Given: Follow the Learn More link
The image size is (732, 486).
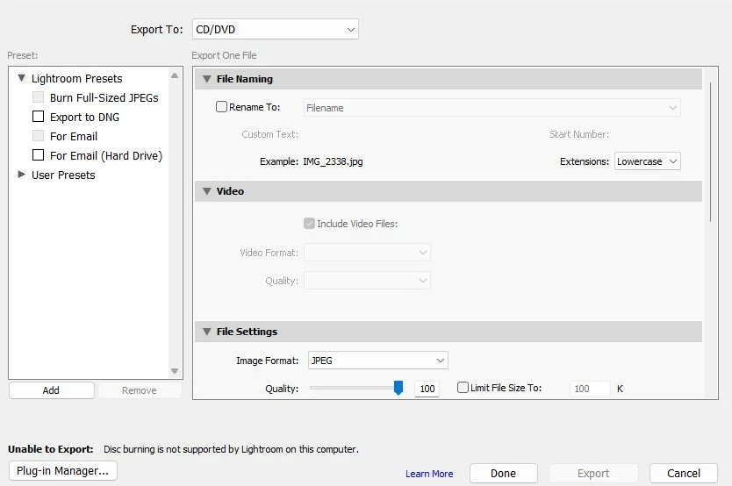Looking at the screenshot, I should pyautogui.click(x=429, y=474).
